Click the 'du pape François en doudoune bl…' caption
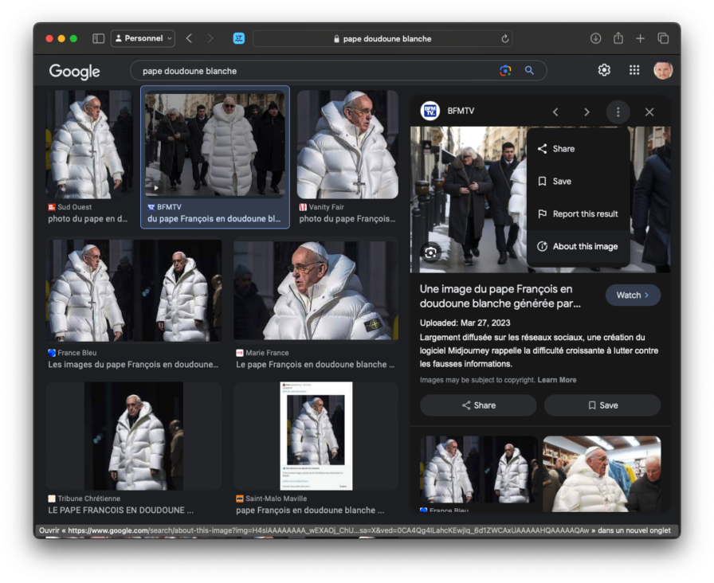Screen dimensions: 714x583 coord(214,218)
